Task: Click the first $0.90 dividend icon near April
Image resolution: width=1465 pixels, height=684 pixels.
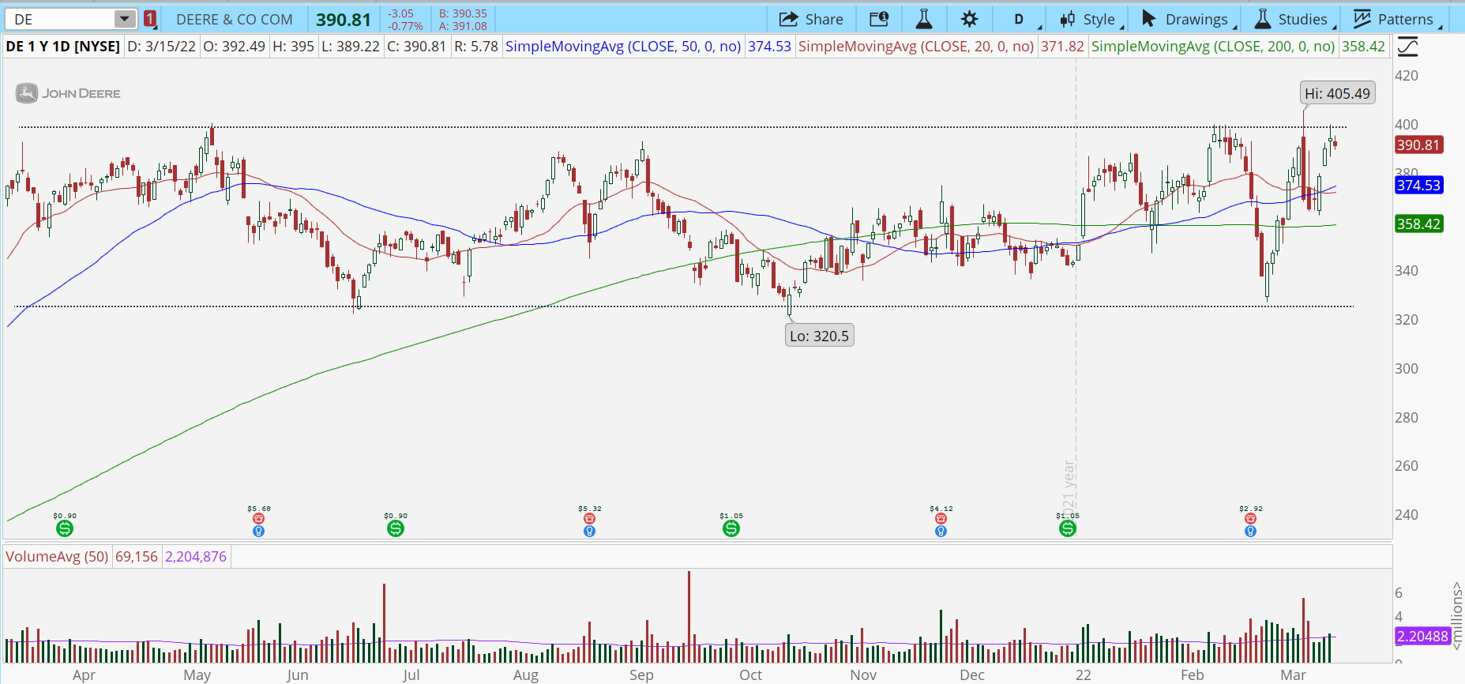Action: point(65,528)
